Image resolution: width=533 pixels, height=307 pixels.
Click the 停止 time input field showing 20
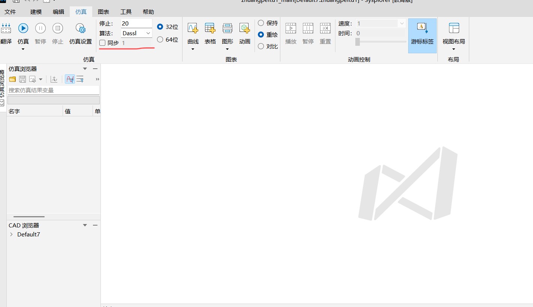pyautogui.click(x=136, y=23)
